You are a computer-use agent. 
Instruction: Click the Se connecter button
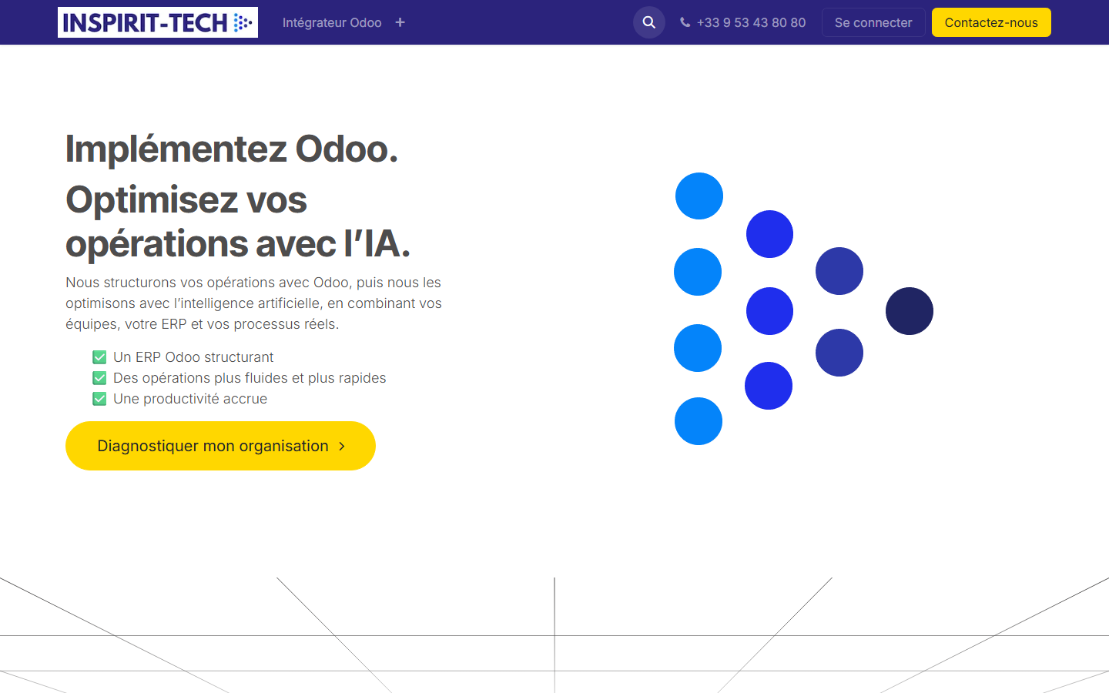pyautogui.click(x=873, y=22)
